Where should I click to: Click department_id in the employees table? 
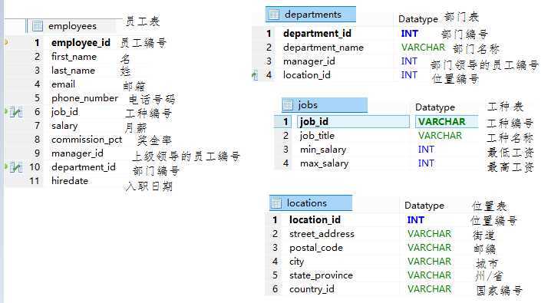click(x=84, y=167)
